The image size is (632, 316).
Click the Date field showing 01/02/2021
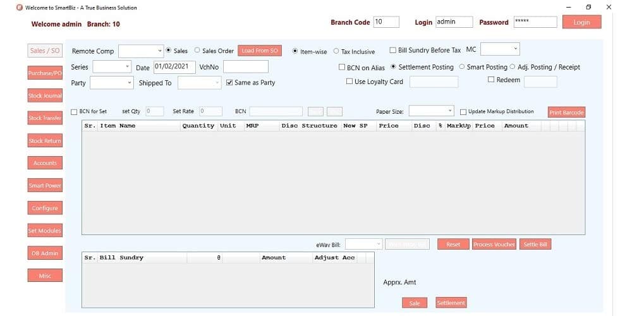tap(174, 67)
